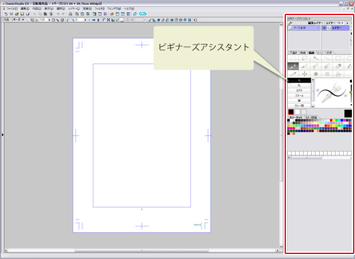Image resolution: width=355 pixels, height=259 pixels.
Task: Expand the collapsed panel arrow on left edge
Action: click(x=3, y=135)
